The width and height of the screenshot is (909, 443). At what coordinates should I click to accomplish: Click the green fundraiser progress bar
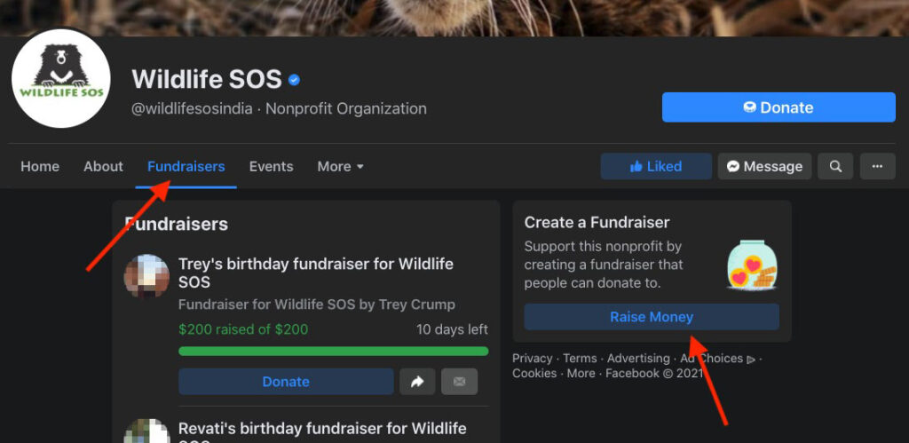tap(333, 351)
